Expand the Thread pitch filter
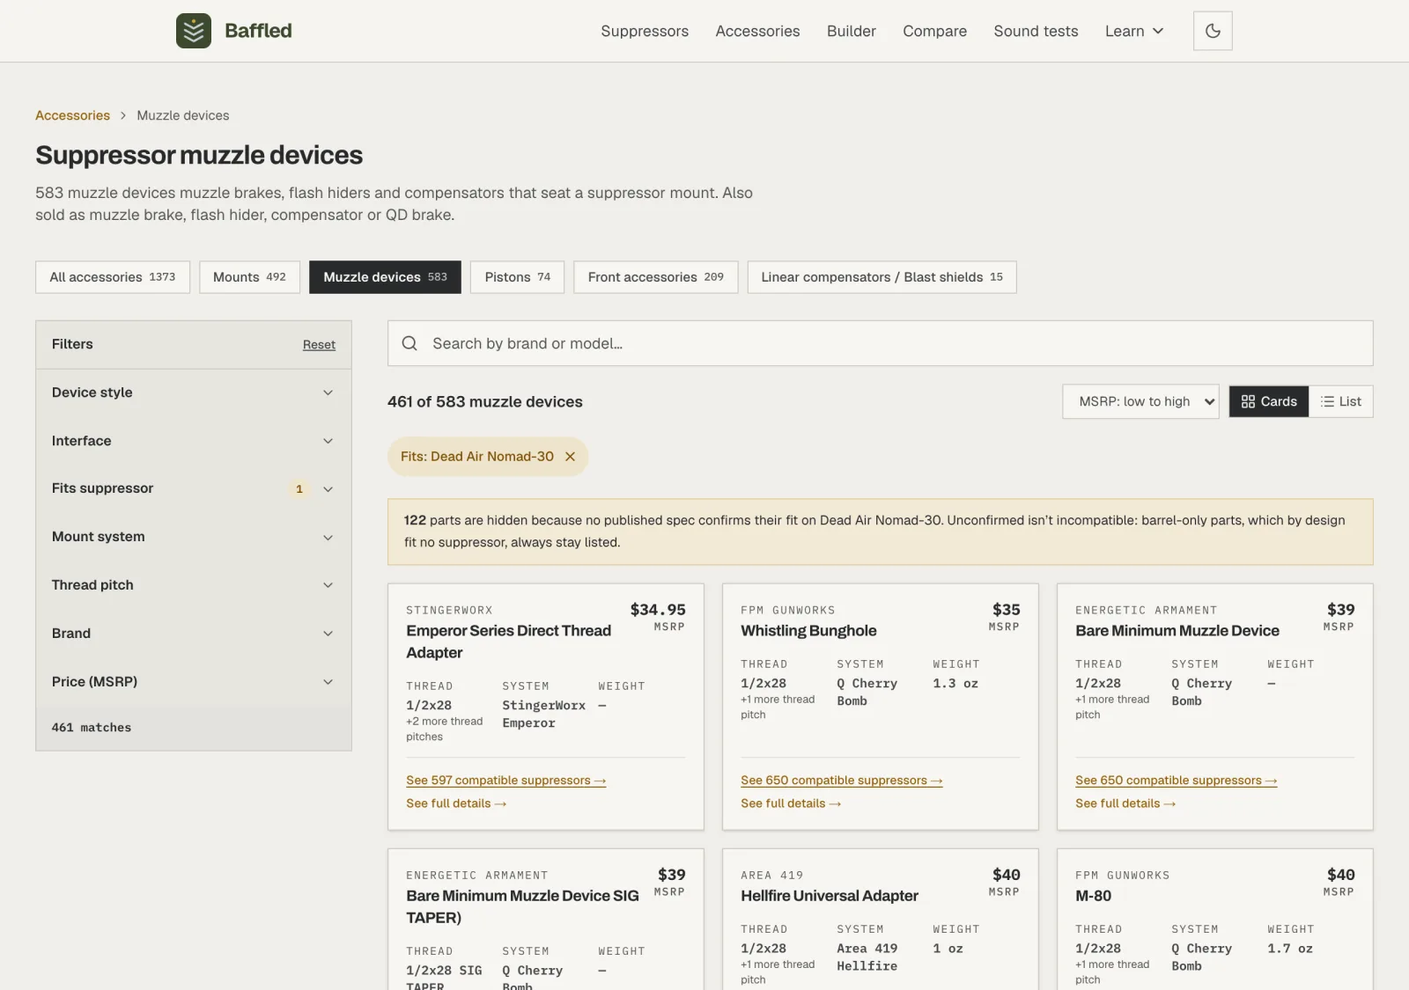Image resolution: width=1409 pixels, height=990 pixels. click(194, 585)
